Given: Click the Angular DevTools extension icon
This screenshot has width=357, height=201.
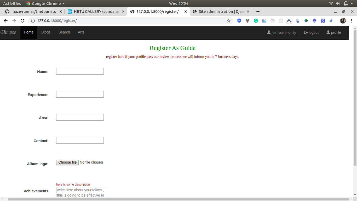Looking at the screenshot, I should point(247,20).
